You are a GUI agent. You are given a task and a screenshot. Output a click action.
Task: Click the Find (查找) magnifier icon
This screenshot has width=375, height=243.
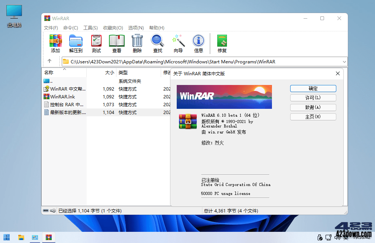click(158, 43)
